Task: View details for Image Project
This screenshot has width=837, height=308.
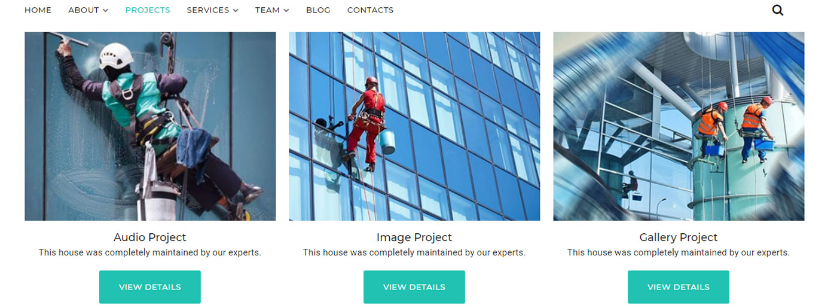Action: (414, 287)
